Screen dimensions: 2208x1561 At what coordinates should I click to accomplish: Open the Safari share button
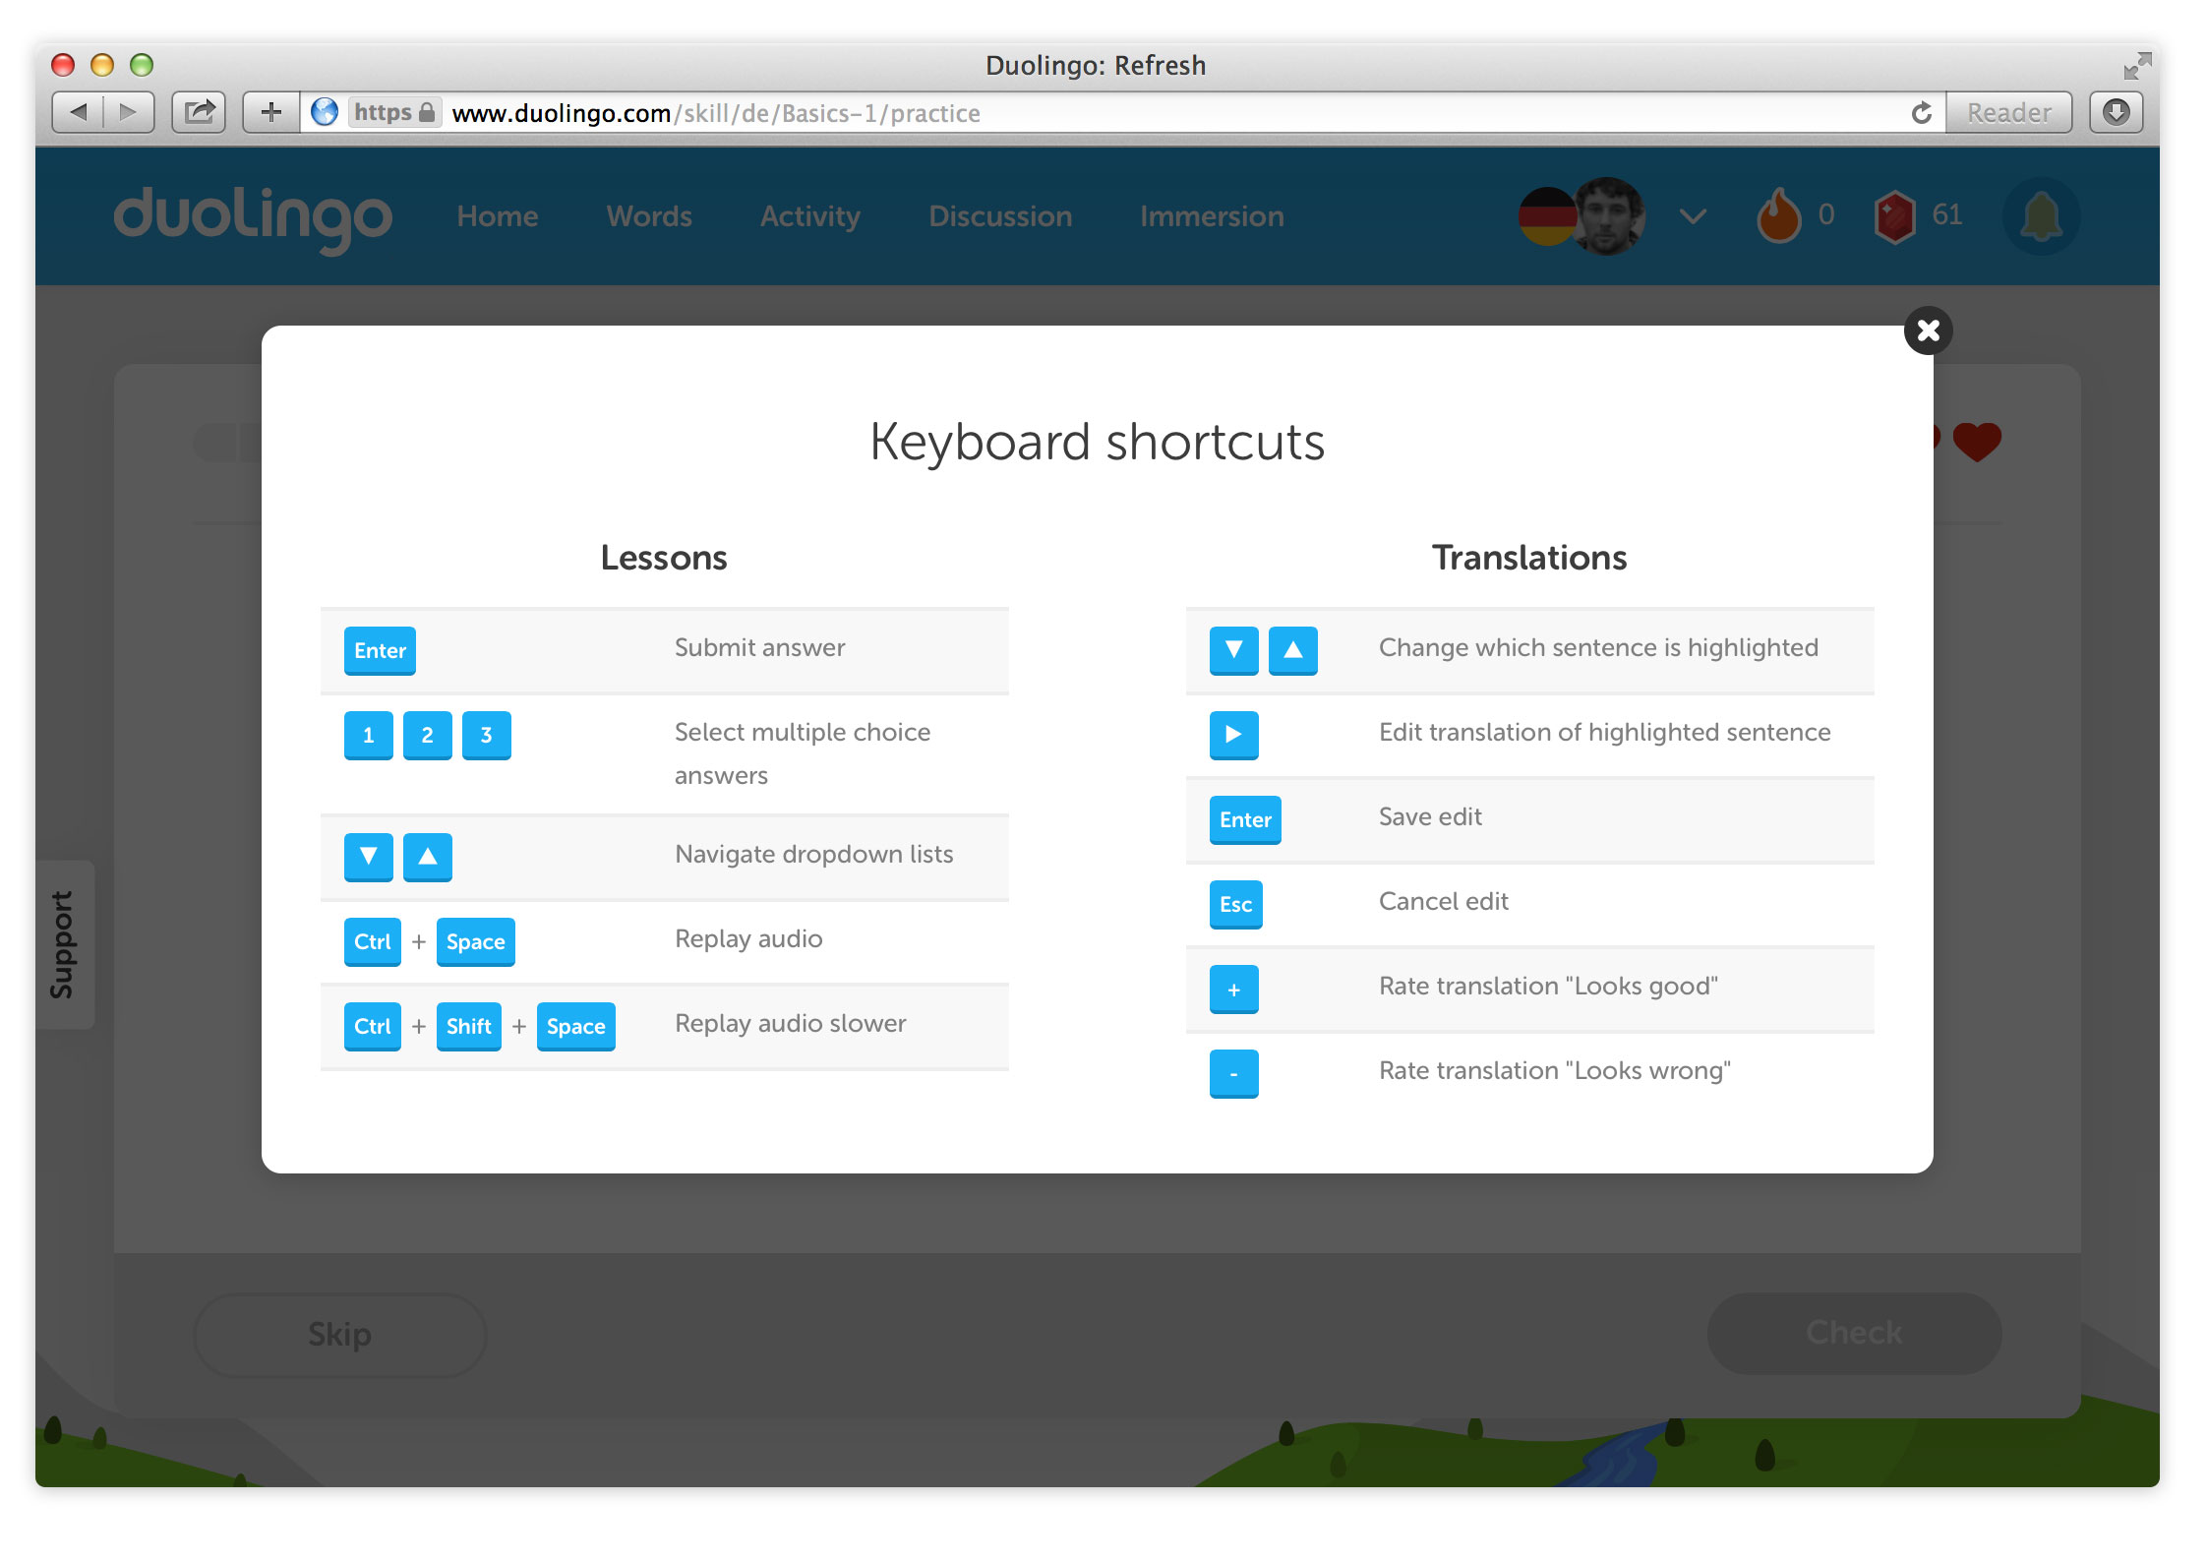(199, 112)
